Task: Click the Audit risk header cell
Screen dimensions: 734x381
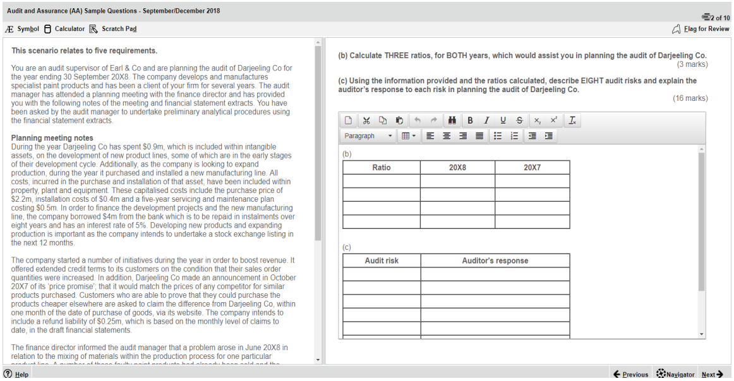Action: click(x=382, y=261)
